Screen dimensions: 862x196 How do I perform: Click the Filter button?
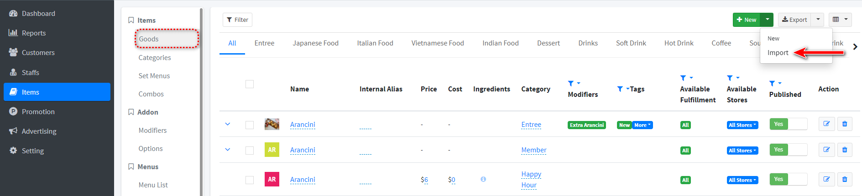point(237,20)
